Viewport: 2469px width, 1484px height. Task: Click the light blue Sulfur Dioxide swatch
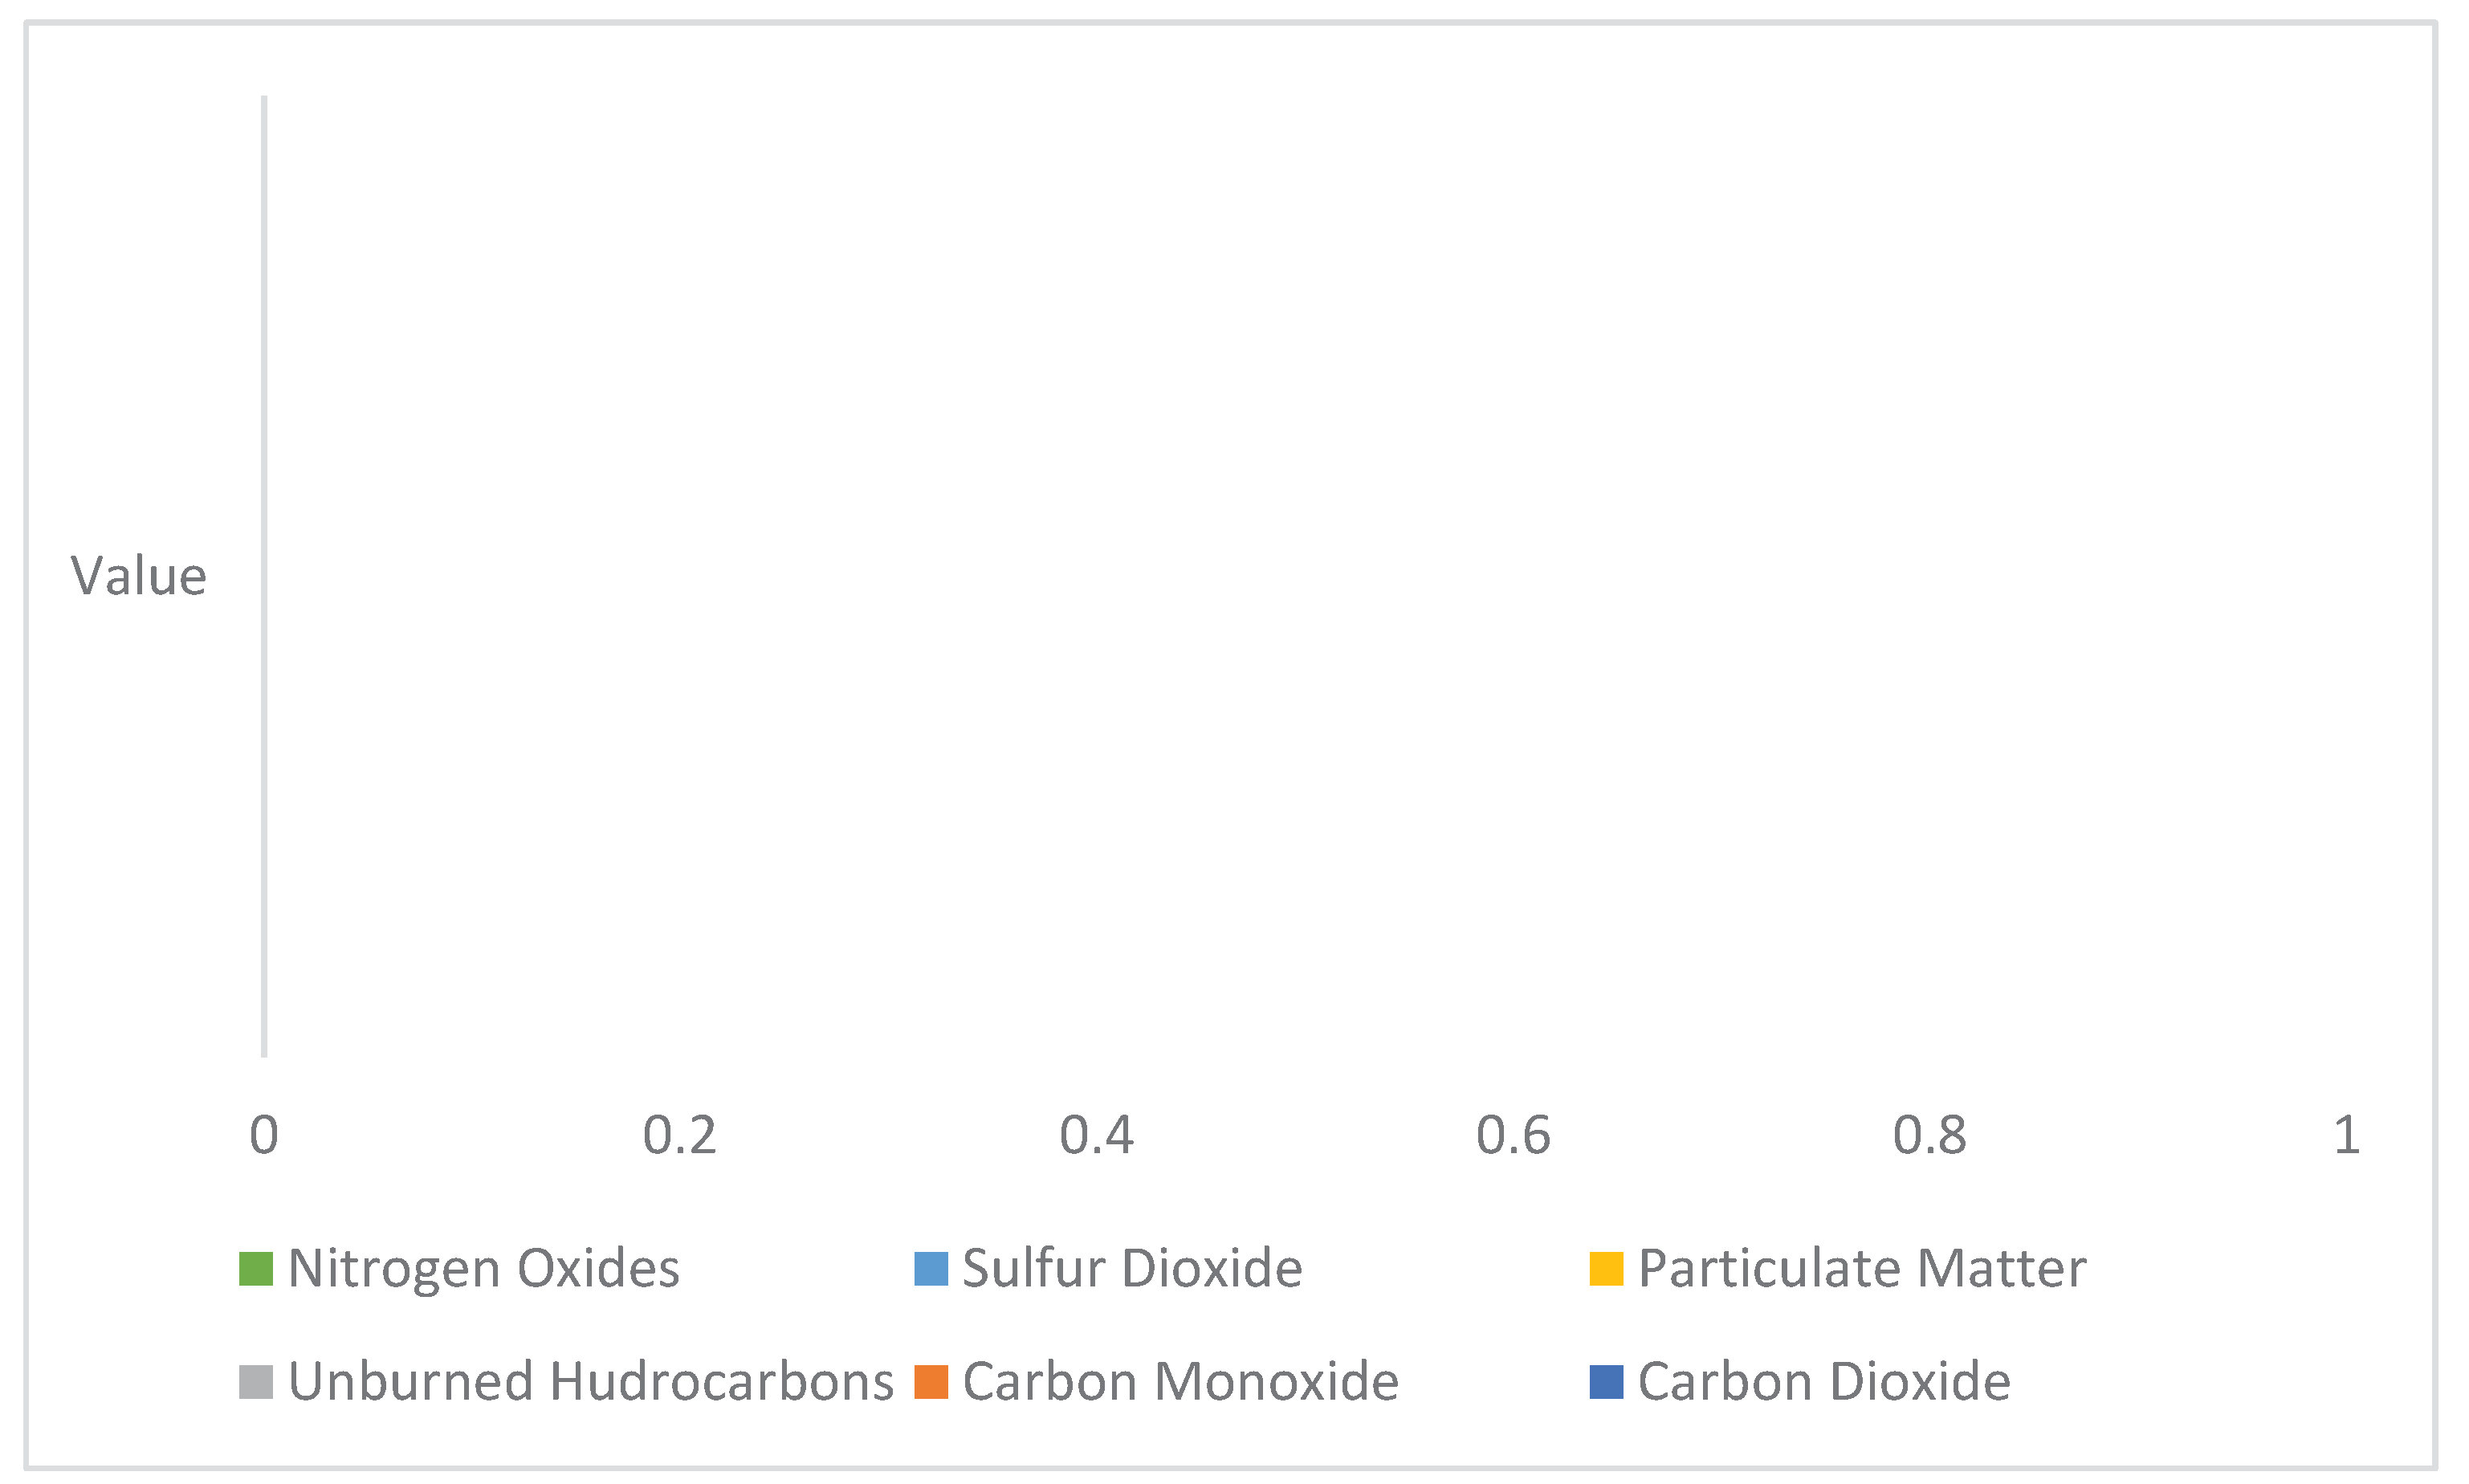tap(931, 1269)
